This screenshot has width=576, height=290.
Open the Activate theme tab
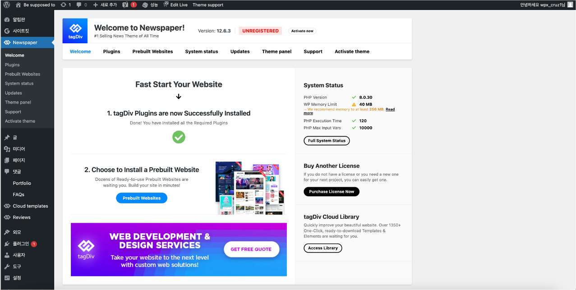click(x=352, y=51)
